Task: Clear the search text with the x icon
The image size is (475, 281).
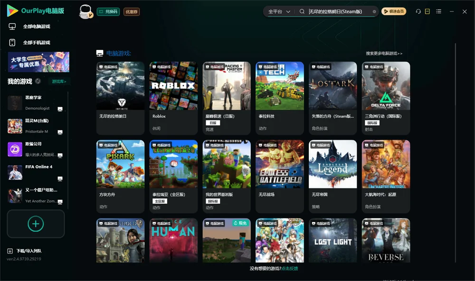Action: tap(374, 12)
